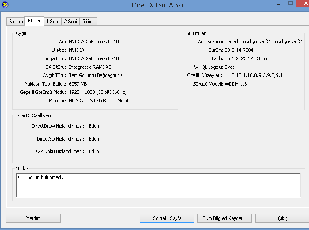
Task: Click the 'Geçerli Görüntü Modu:' label
Action: click(x=43, y=92)
